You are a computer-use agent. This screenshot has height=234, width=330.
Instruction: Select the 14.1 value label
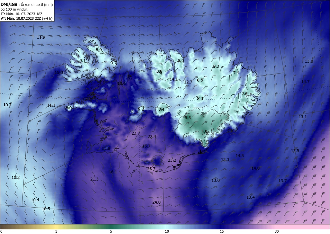pyautogui.click(x=174, y=79)
